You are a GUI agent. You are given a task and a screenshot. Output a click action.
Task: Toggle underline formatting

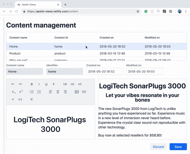pos(46,84)
